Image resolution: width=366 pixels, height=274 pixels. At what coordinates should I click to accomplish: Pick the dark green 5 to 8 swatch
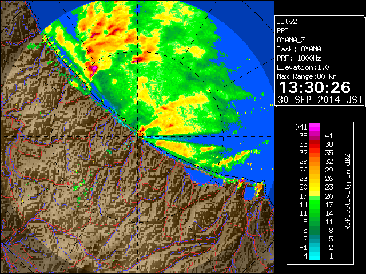pyautogui.click(x=315, y=230)
